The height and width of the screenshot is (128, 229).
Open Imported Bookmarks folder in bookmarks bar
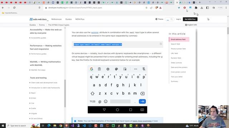coord(10,13)
